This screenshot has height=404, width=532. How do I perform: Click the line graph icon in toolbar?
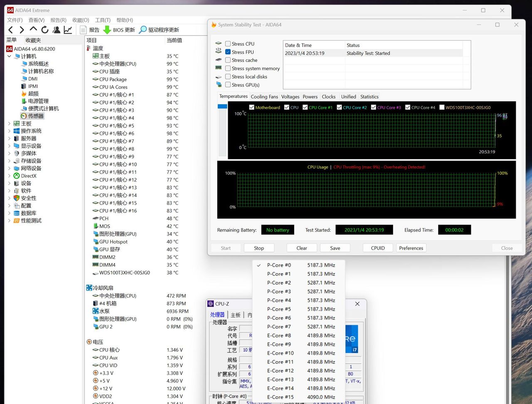(x=68, y=30)
